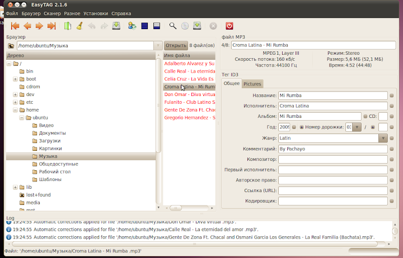
Task: Click into the Композитор input field
Action: 333,159
